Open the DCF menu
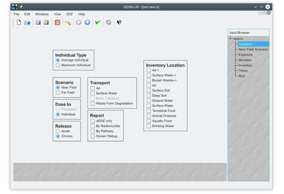 70,14
